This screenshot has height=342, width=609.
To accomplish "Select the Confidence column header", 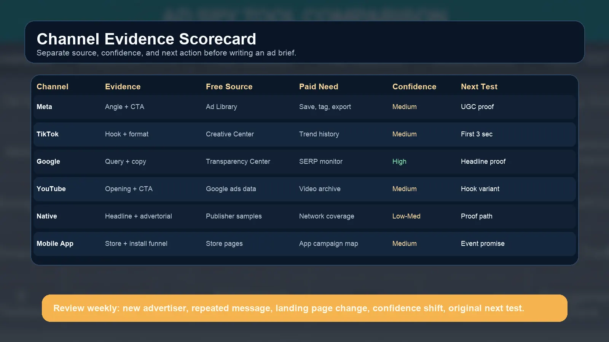I will tap(414, 87).
